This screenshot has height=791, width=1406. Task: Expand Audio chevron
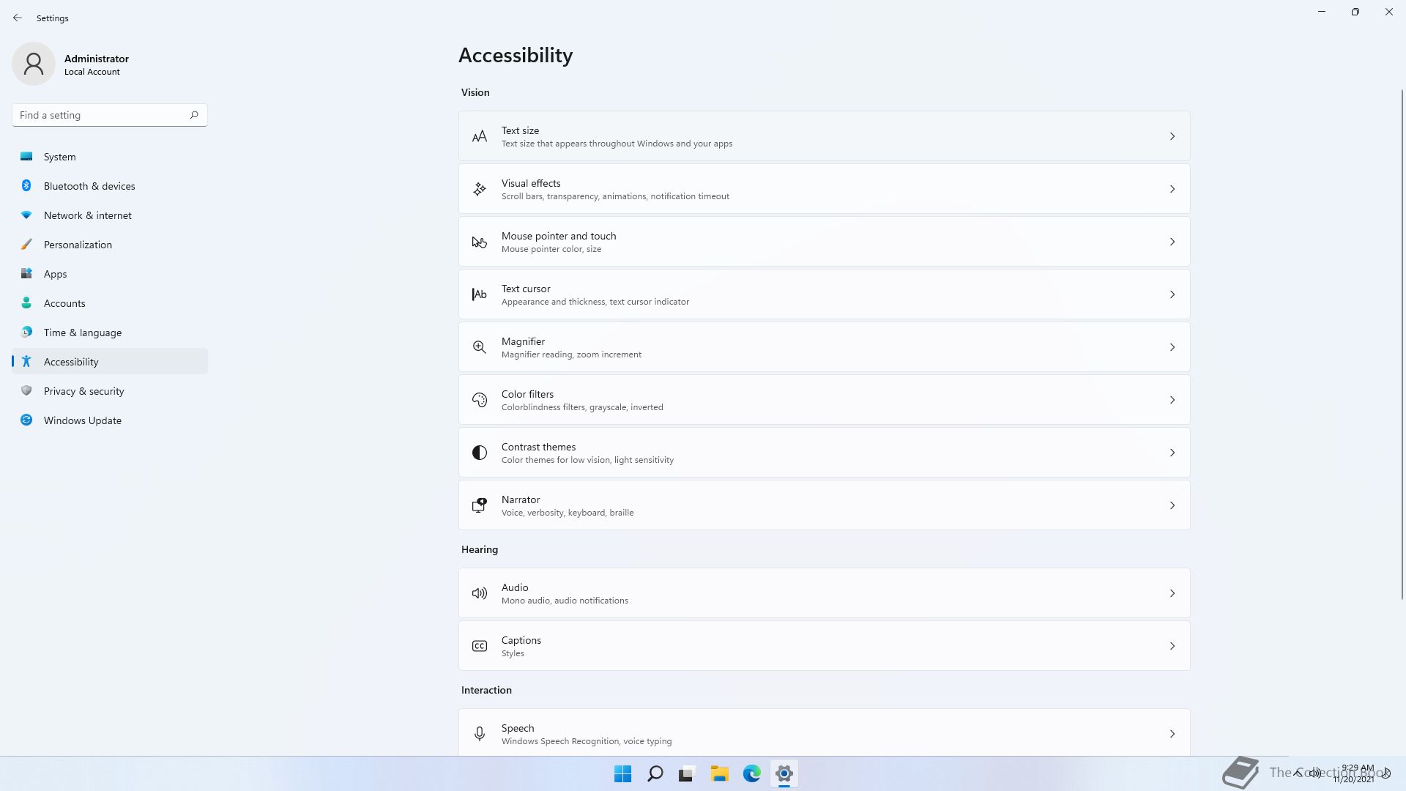tap(1172, 593)
